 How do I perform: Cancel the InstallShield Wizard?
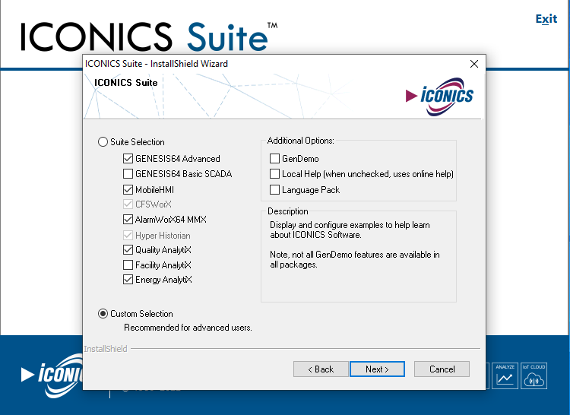pyautogui.click(x=442, y=369)
